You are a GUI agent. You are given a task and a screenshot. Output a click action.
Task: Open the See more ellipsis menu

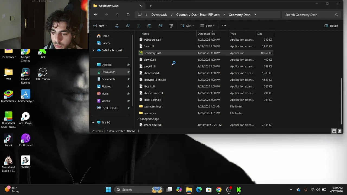224,26
